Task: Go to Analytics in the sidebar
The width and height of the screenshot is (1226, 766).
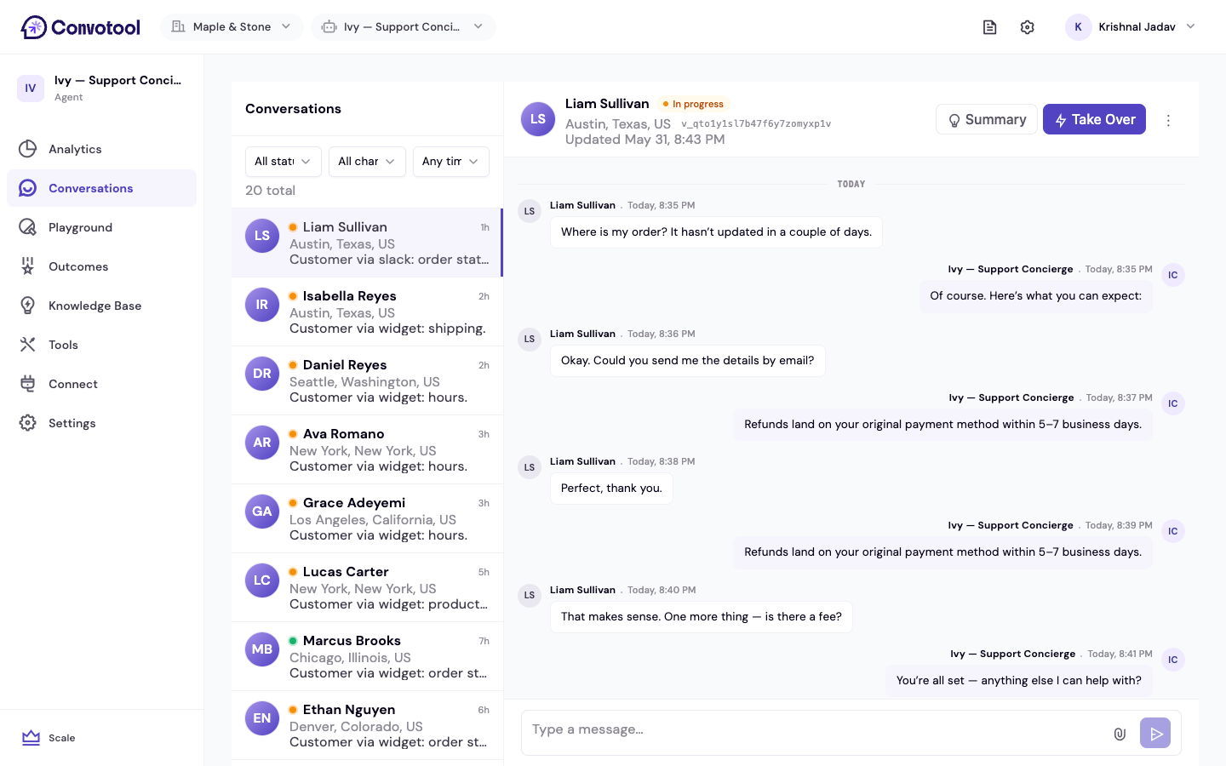Action: [102, 149]
